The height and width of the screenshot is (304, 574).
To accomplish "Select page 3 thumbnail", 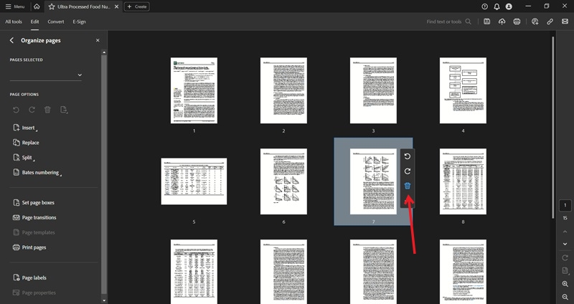I will 373,90.
